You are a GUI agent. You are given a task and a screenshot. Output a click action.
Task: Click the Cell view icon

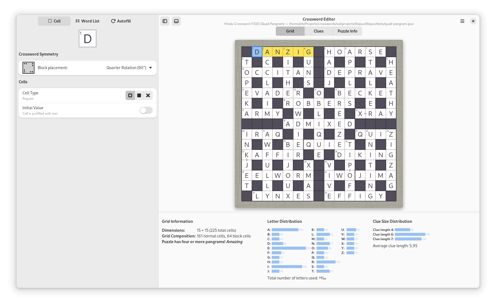50,21
